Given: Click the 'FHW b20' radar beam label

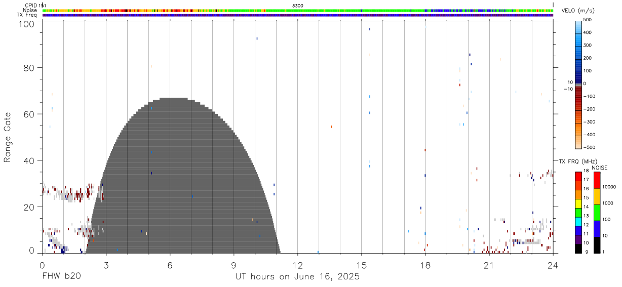Looking at the screenshot, I should [61, 276].
